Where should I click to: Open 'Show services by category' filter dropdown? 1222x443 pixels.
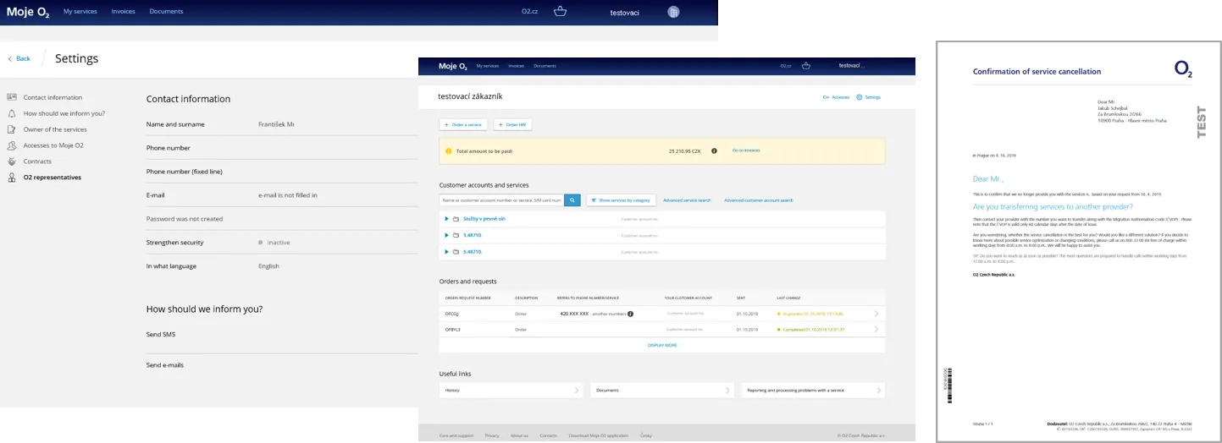(621, 200)
